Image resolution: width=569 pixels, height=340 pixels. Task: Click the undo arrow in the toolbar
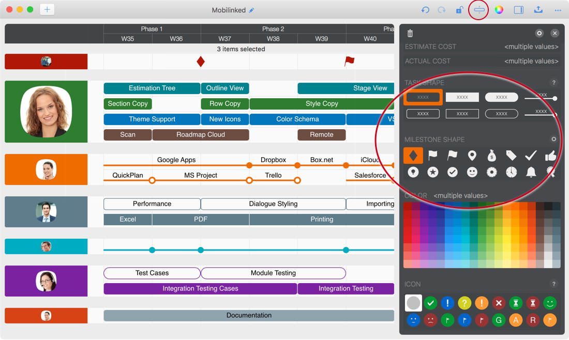click(425, 10)
